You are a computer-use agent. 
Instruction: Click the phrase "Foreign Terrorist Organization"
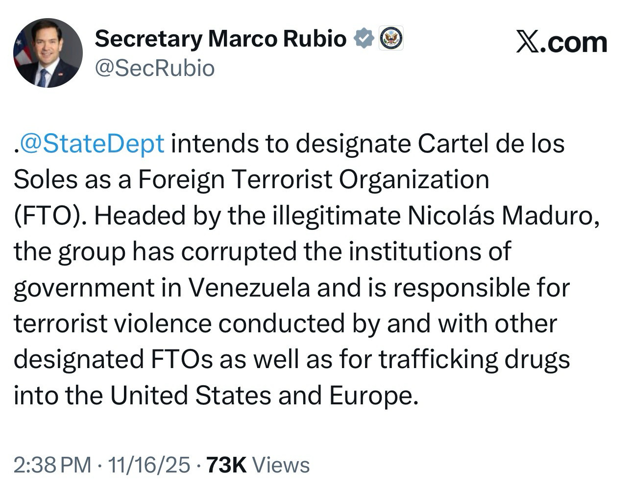point(313,180)
